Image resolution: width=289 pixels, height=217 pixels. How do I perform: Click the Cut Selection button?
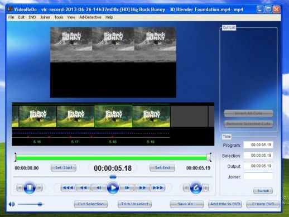pos(91,204)
